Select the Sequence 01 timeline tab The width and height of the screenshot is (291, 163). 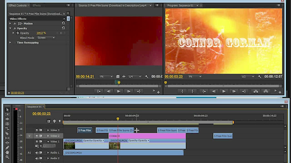(x=35, y=107)
